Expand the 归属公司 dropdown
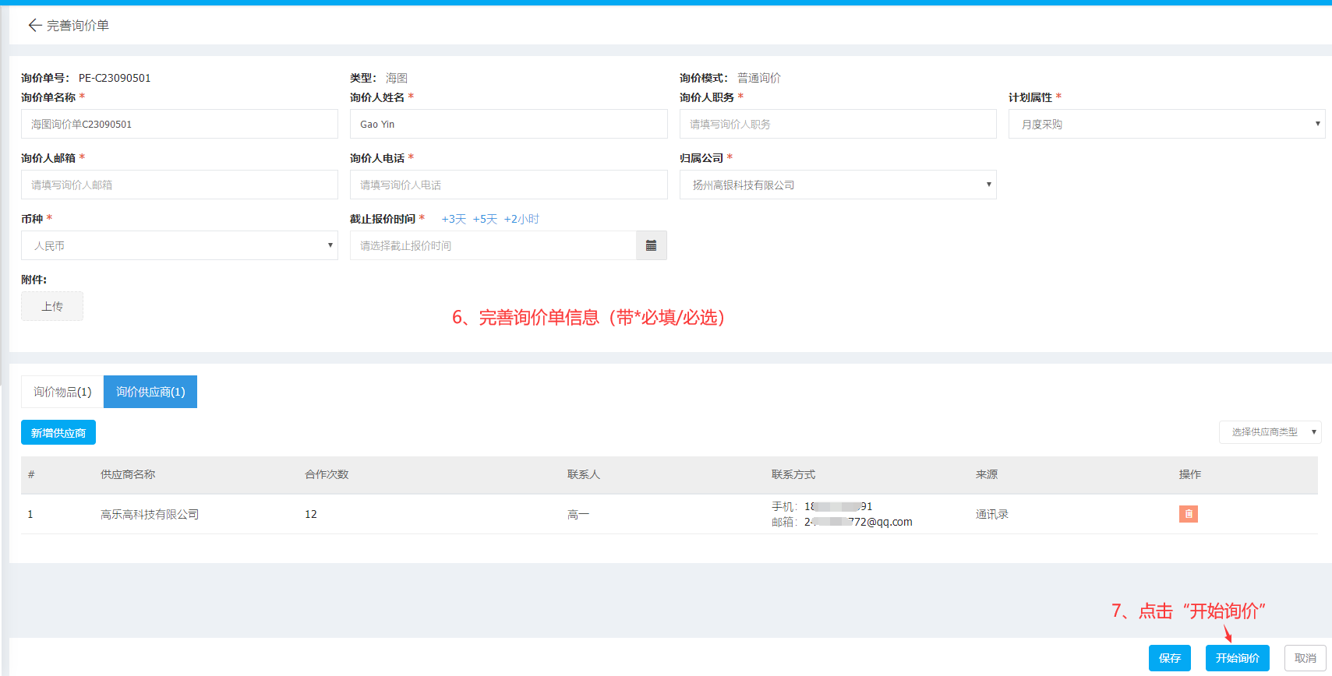 coord(838,185)
